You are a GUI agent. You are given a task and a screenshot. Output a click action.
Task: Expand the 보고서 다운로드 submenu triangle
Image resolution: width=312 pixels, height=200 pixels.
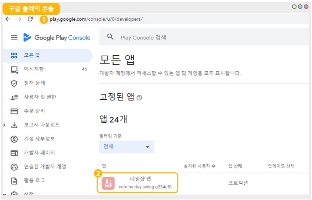pyautogui.click(x=5, y=125)
